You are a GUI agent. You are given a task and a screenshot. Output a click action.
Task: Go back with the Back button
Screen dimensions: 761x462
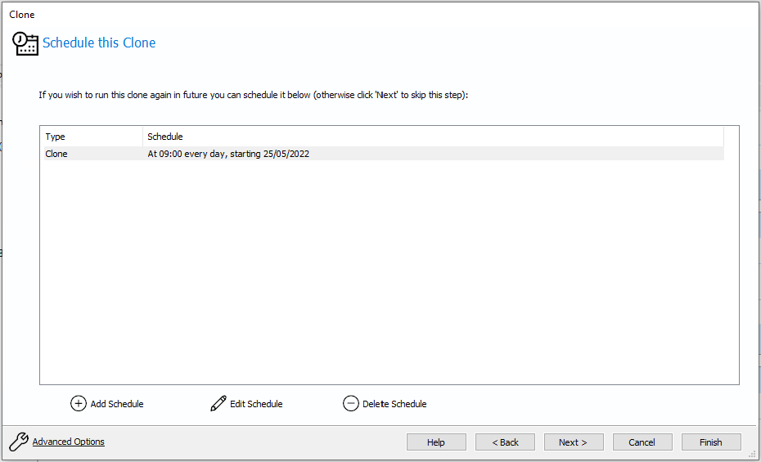(x=505, y=442)
